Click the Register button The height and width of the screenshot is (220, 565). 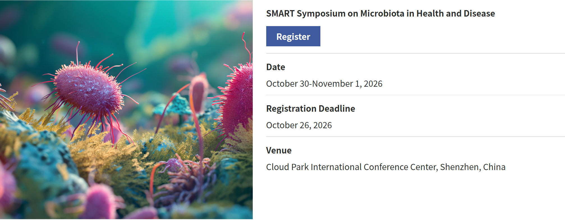[293, 36]
